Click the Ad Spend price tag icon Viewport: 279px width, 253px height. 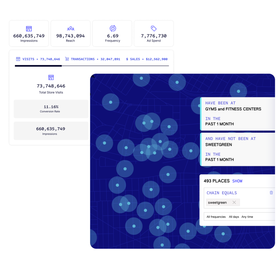[x=154, y=28]
